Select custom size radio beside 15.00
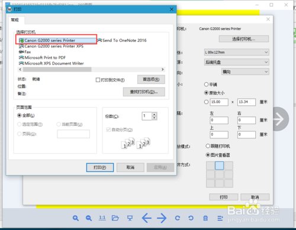 (206, 102)
